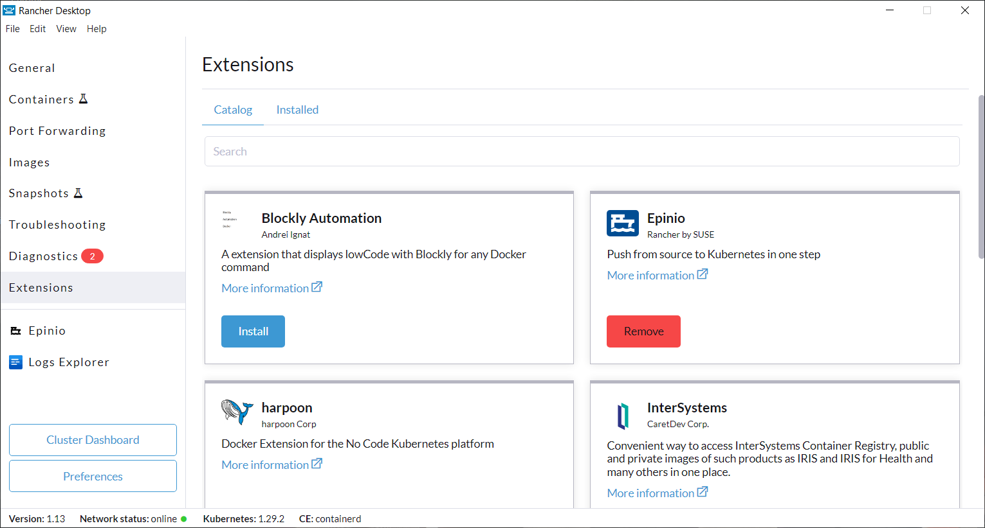The width and height of the screenshot is (985, 528).
Task: Click the harpoon Corp publisher text
Action: (x=289, y=424)
